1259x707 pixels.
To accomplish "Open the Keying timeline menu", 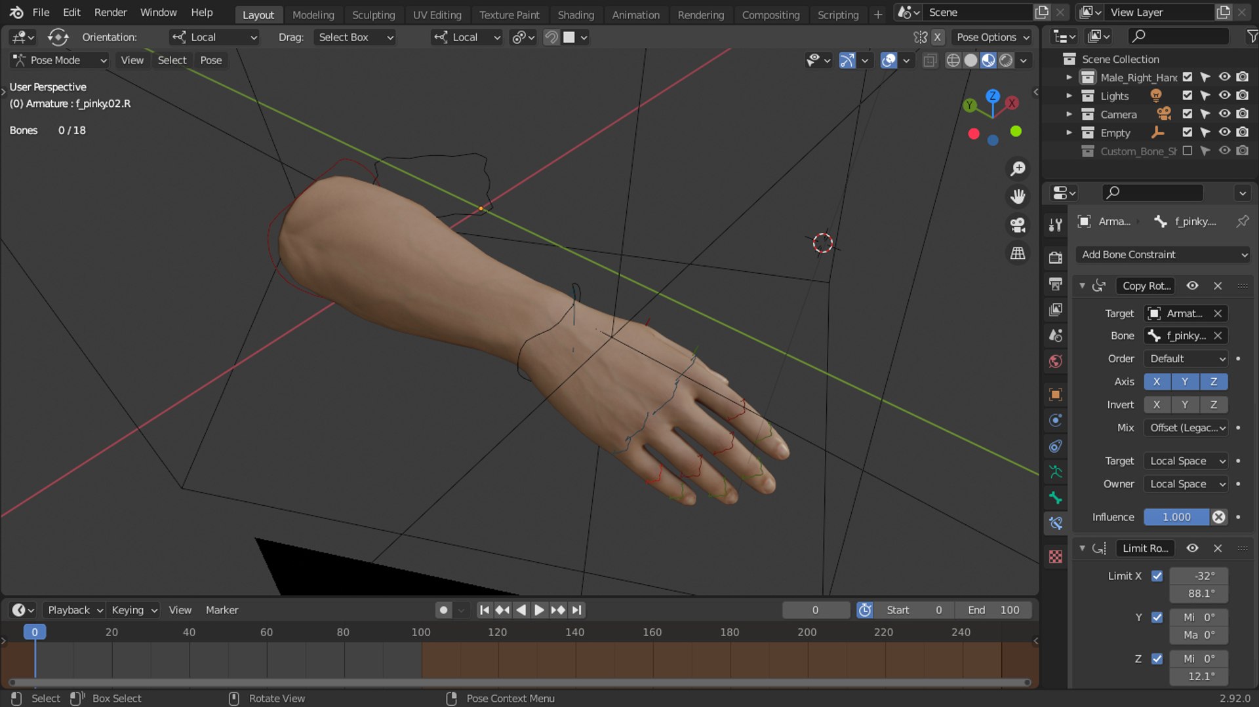I will [133, 610].
